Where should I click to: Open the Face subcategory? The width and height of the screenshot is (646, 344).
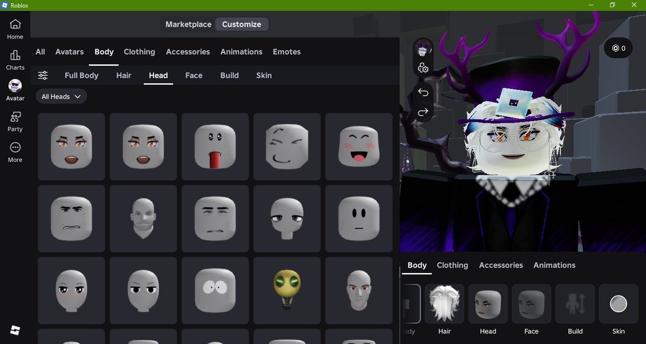click(x=194, y=75)
